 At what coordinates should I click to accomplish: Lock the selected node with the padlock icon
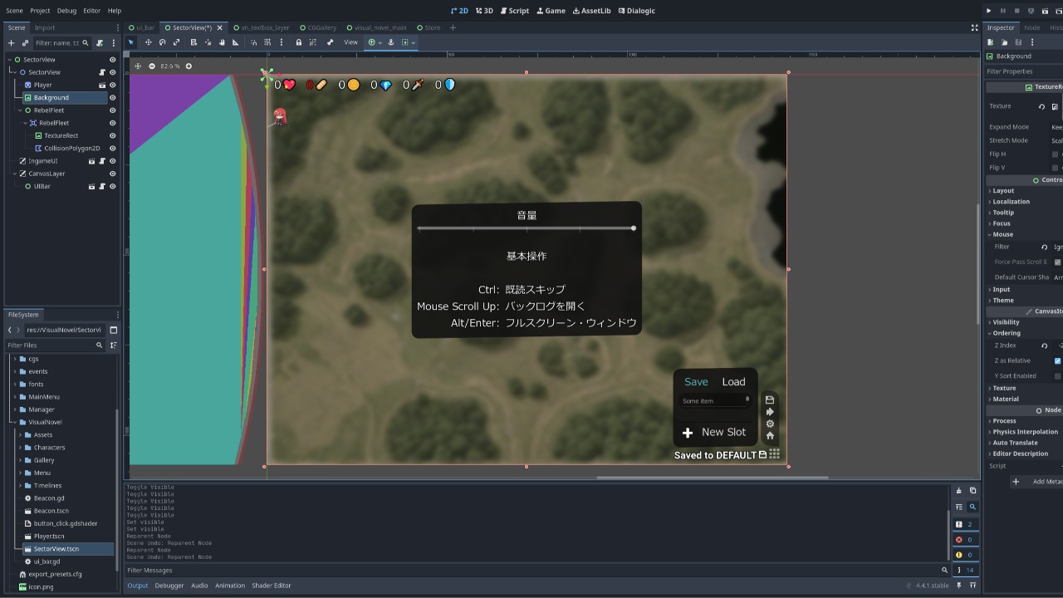point(299,42)
